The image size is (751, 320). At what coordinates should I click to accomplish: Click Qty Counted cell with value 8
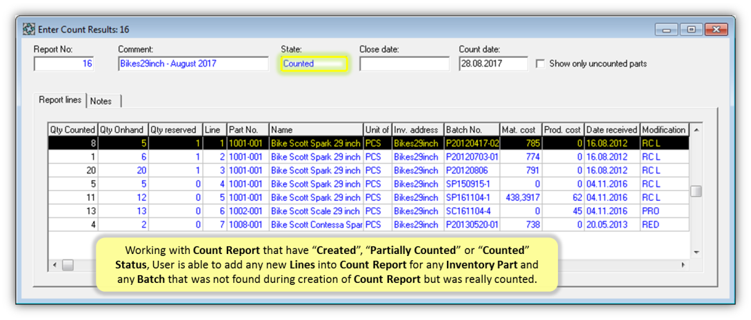pyautogui.click(x=73, y=143)
